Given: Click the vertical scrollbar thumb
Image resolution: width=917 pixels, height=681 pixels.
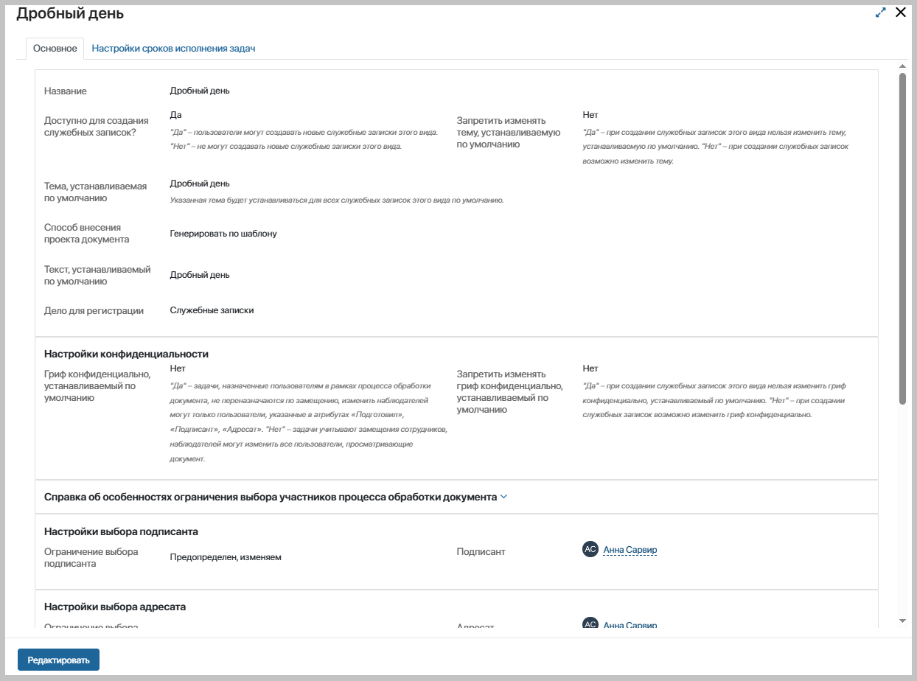Looking at the screenshot, I should (x=902, y=236).
